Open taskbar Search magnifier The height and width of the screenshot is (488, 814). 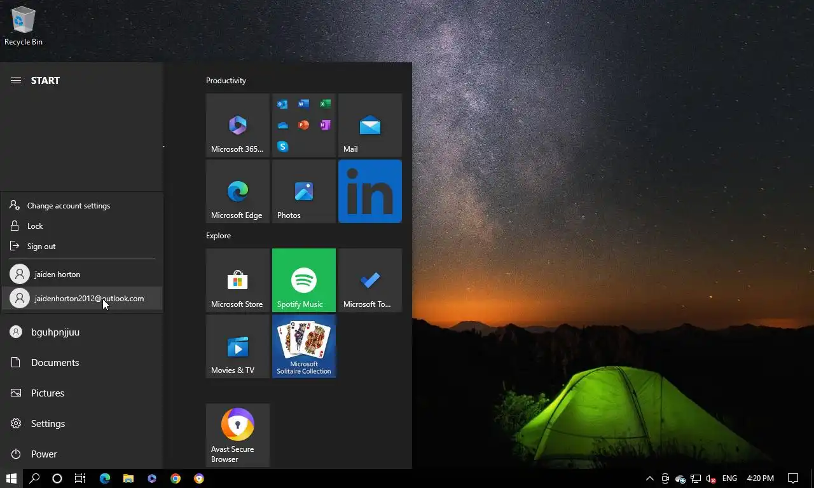tap(34, 478)
